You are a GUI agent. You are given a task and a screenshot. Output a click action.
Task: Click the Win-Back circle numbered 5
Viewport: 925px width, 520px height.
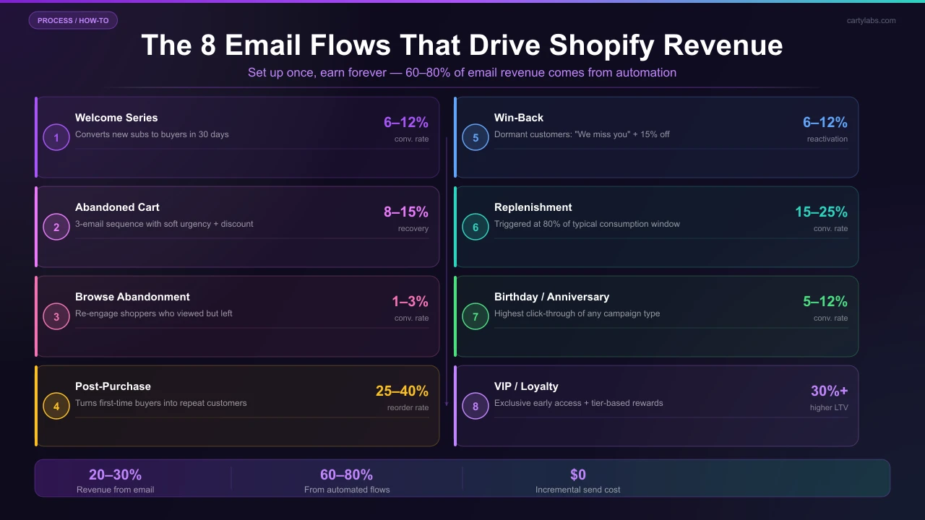click(476, 137)
